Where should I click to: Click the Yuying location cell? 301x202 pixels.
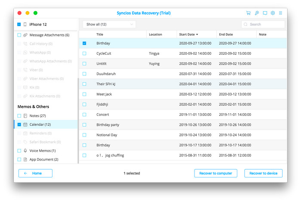click(154, 64)
